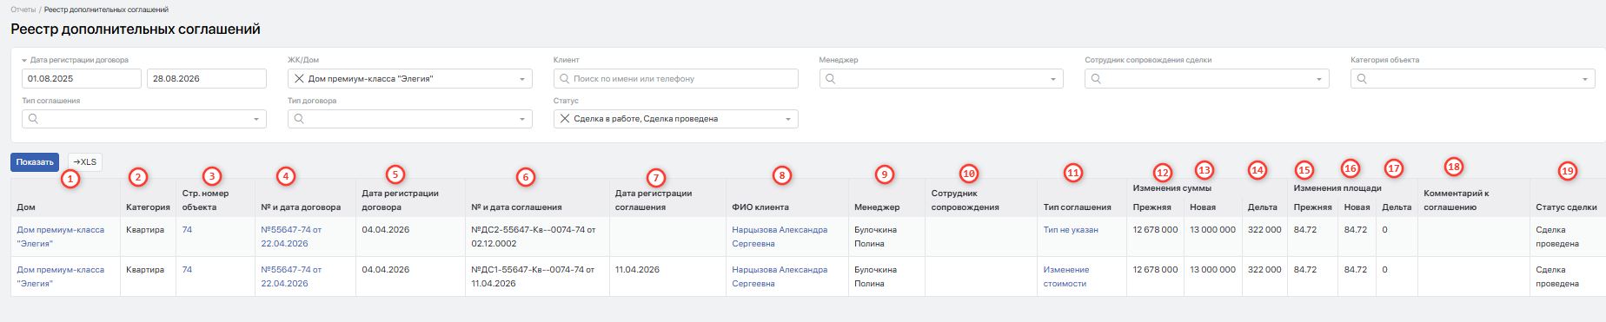Click the search icon in the Тип договора filter
This screenshot has width=1606, height=322.
tap(299, 119)
